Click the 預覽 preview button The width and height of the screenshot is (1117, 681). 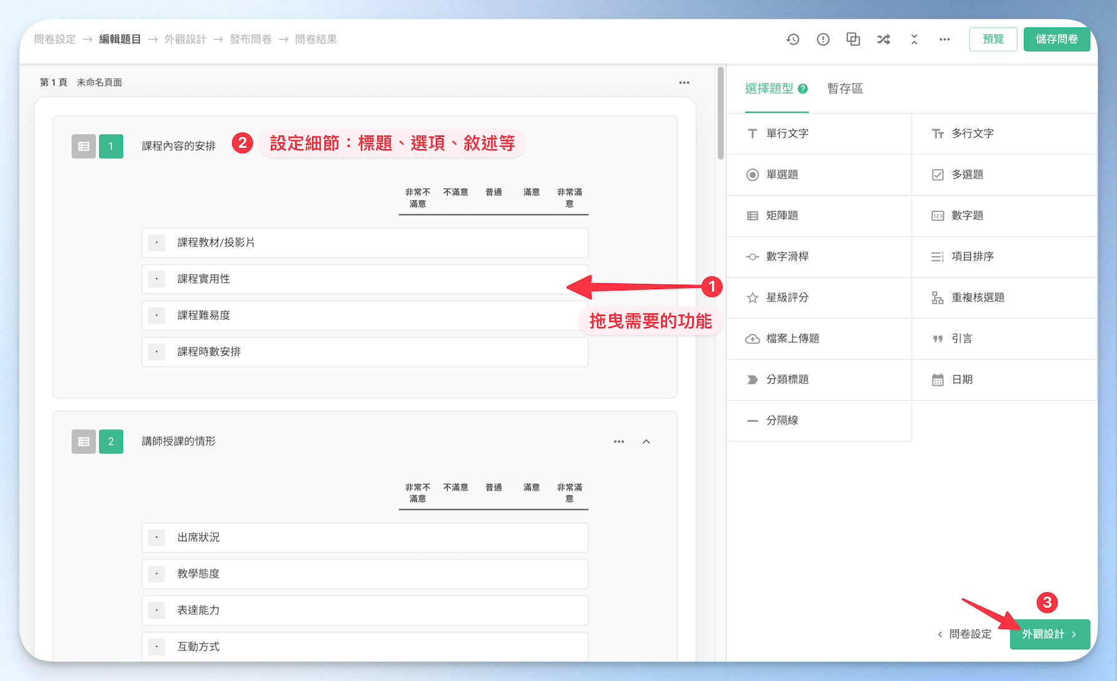pos(993,39)
